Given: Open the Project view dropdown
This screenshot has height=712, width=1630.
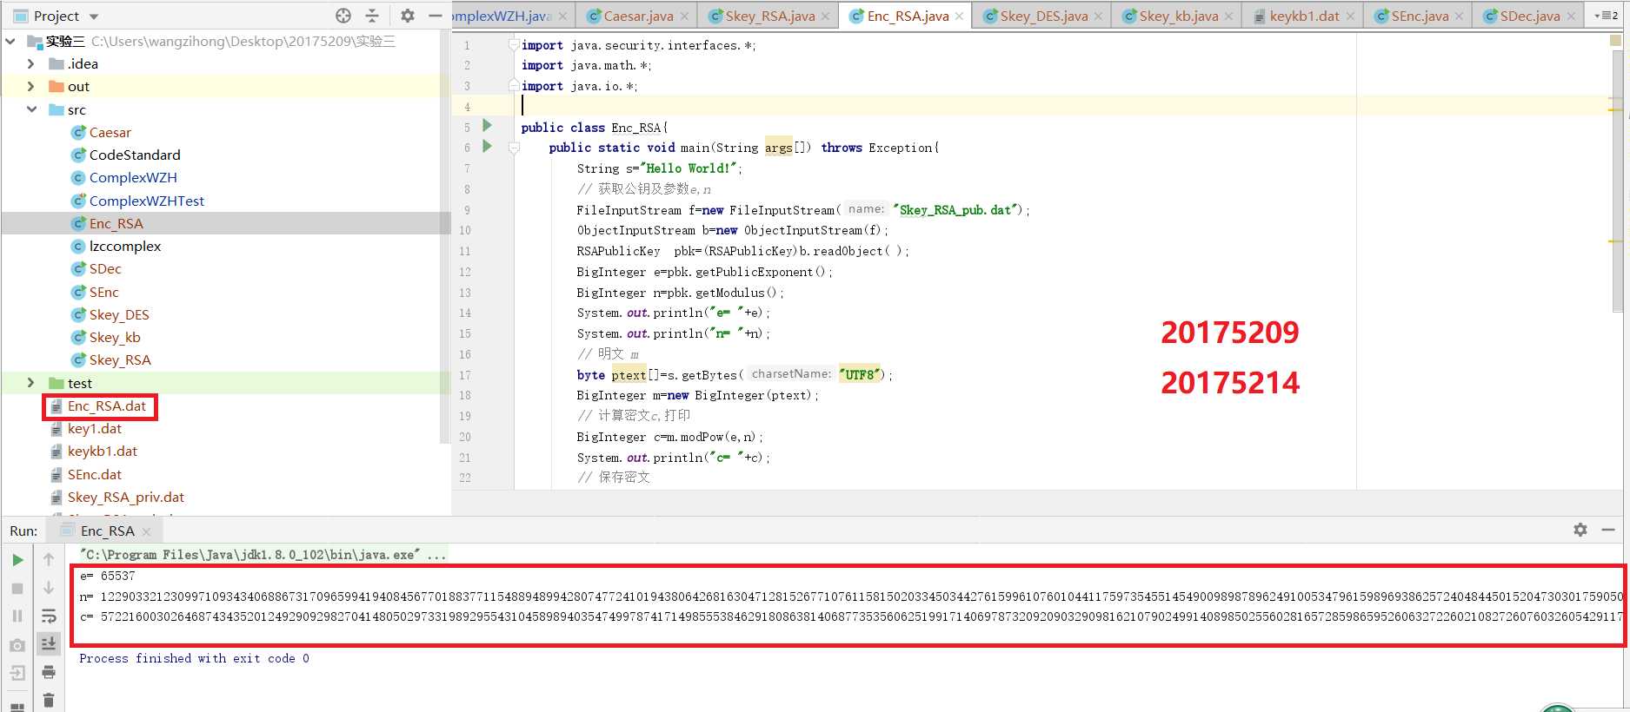Looking at the screenshot, I should click(94, 16).
